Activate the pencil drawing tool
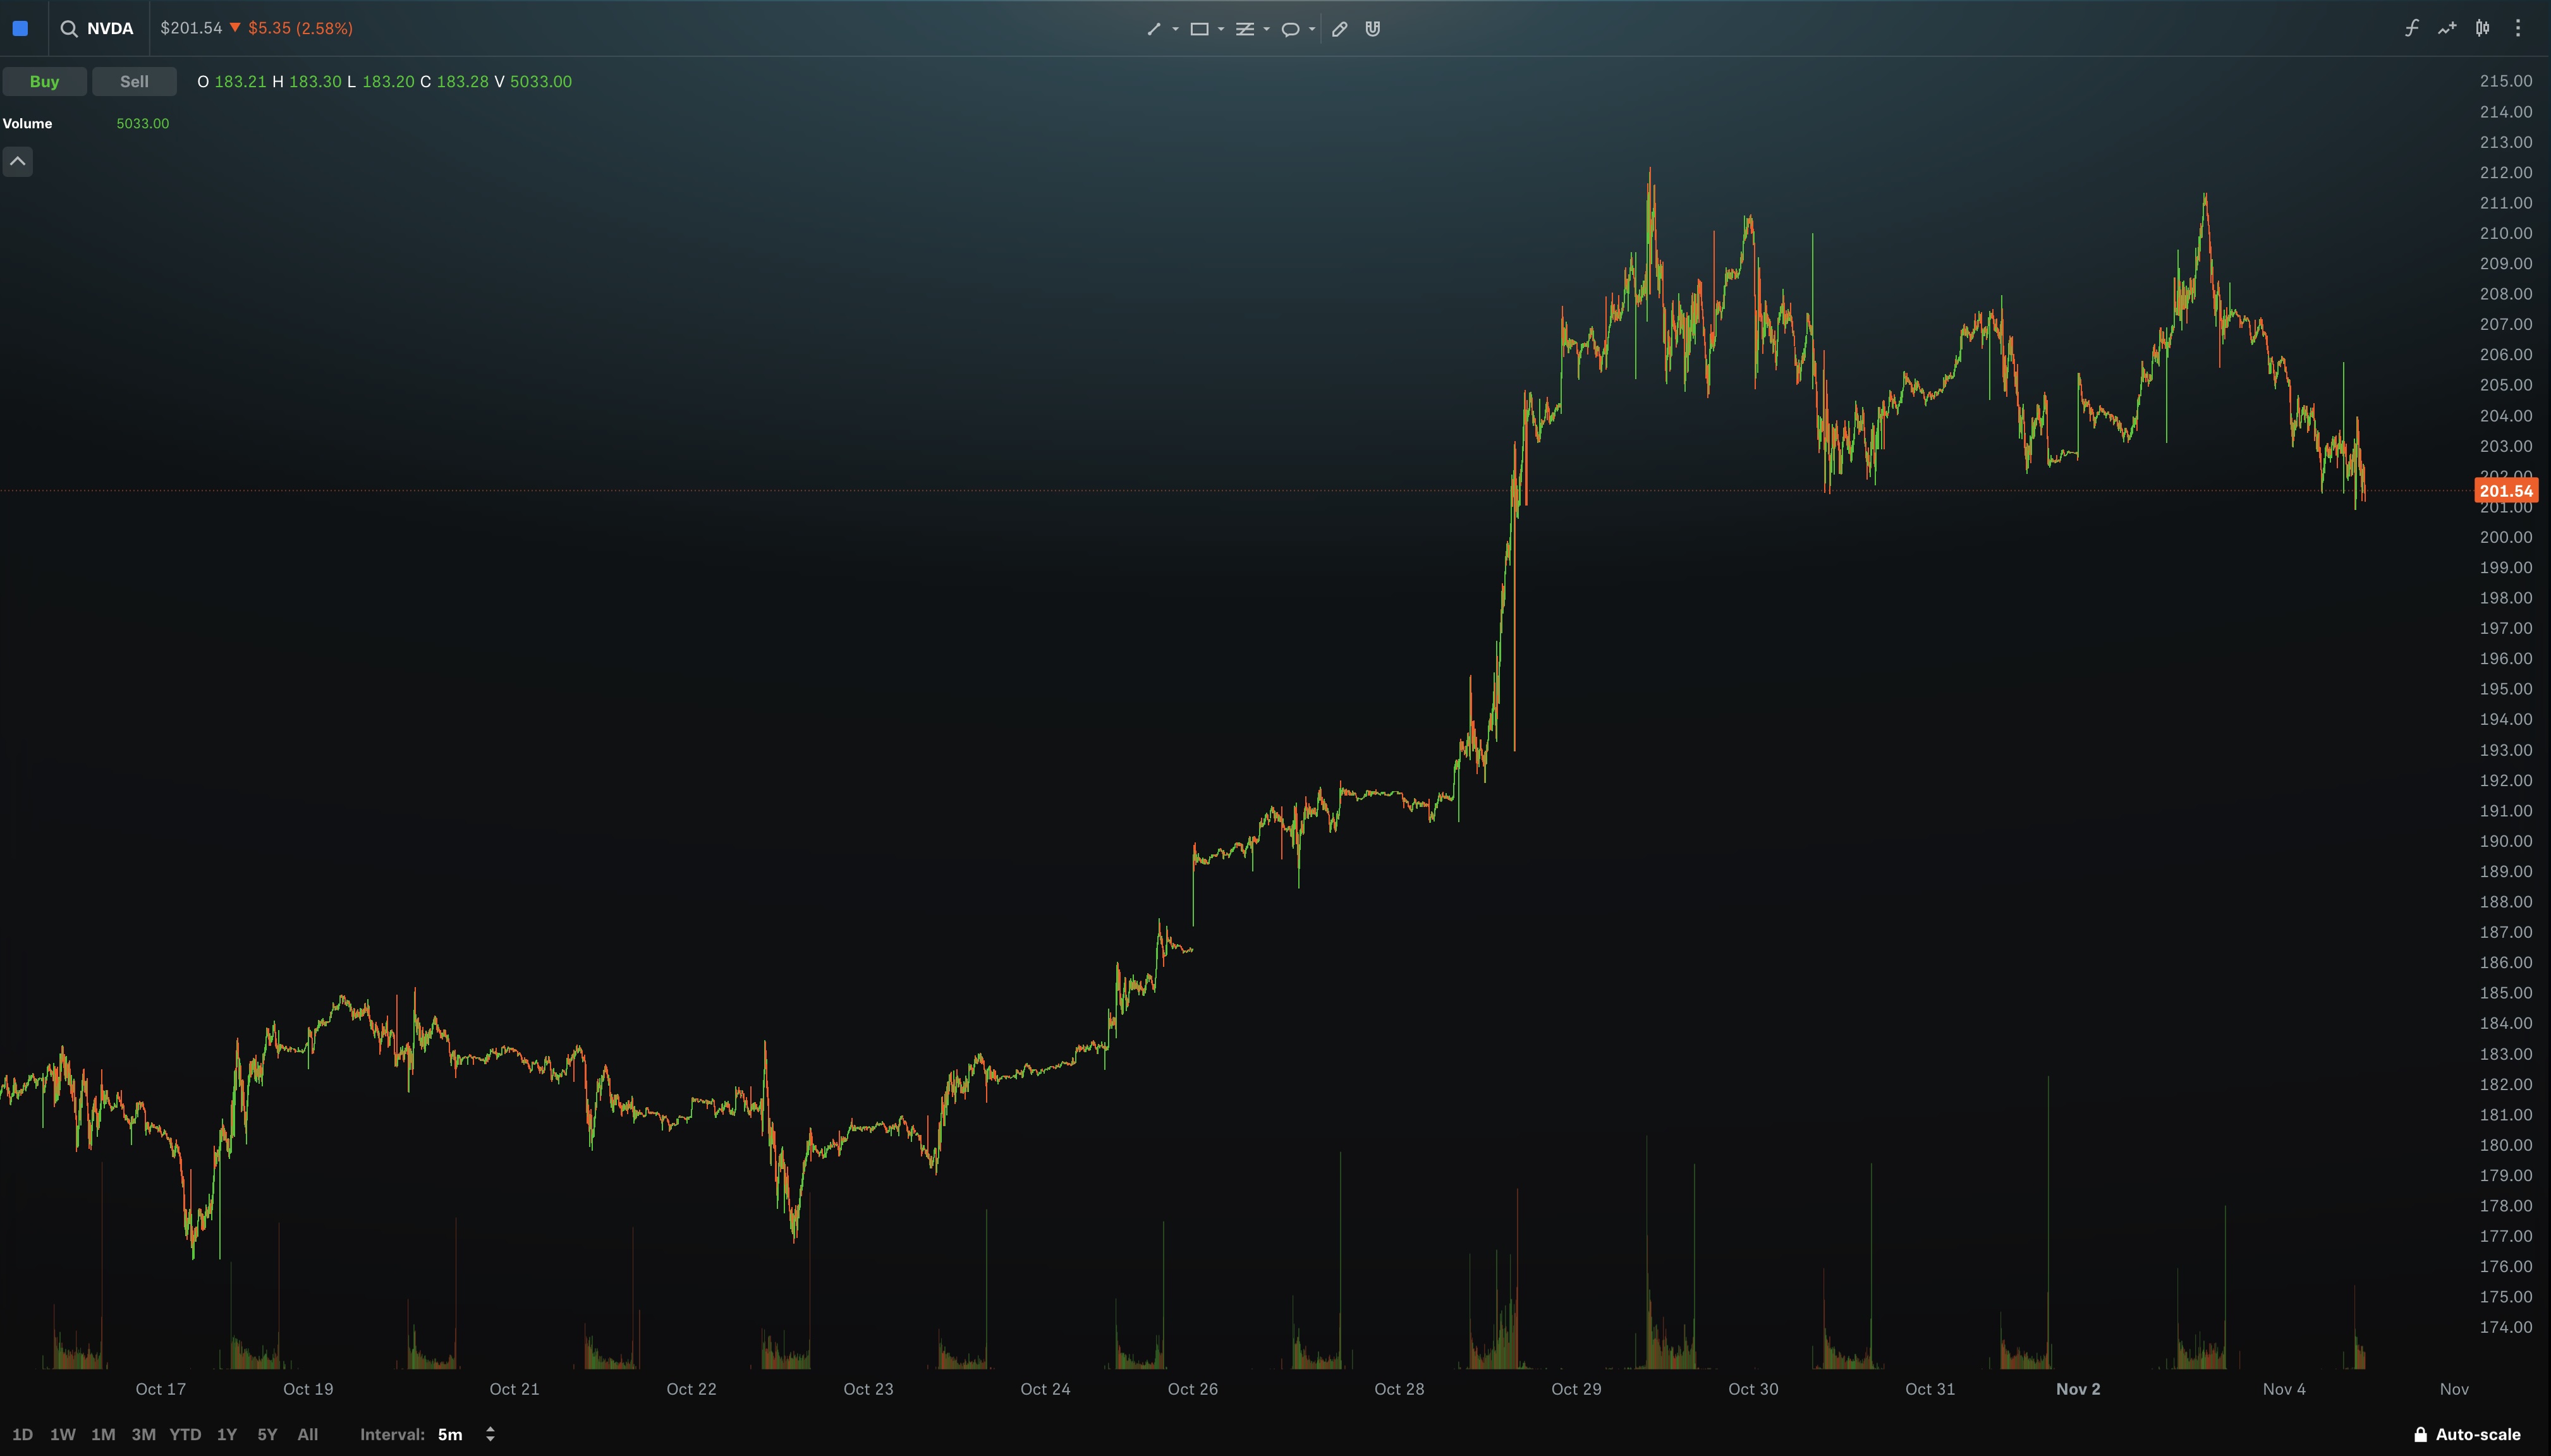The image size is (2551, 1456). tap(1340, 29)
